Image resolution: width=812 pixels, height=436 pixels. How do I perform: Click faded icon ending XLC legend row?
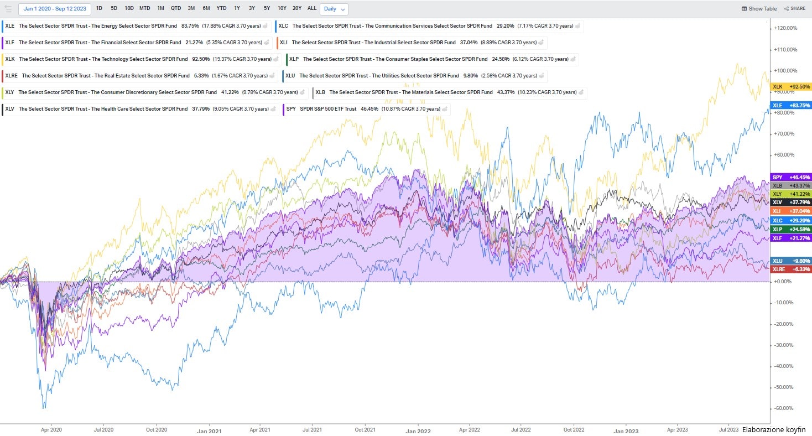pyautogui.click(x=578, y=26)
